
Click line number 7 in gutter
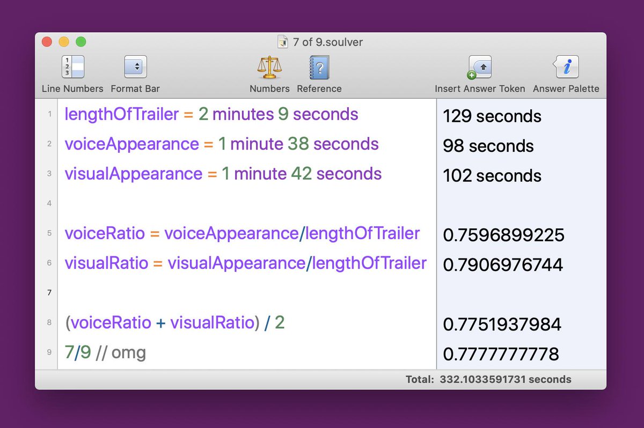pos(49,293)
